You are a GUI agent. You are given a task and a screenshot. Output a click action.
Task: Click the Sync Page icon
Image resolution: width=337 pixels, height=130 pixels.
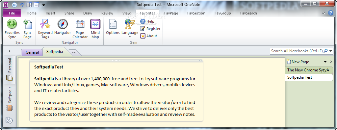tap(28, 24)
